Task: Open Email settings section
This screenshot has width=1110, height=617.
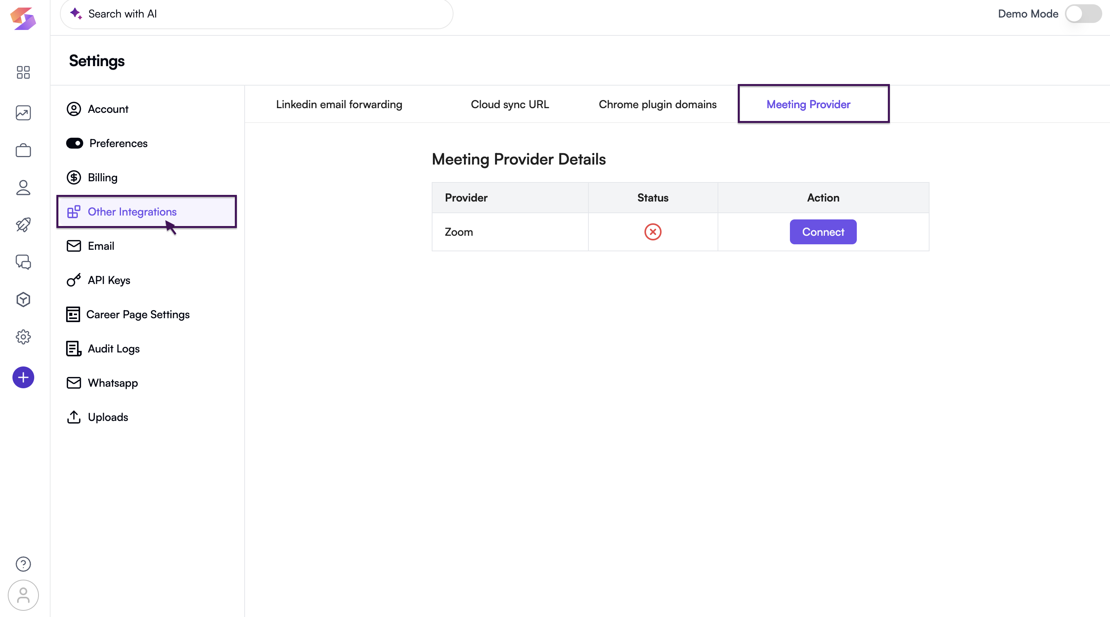Action: [147, 246]
